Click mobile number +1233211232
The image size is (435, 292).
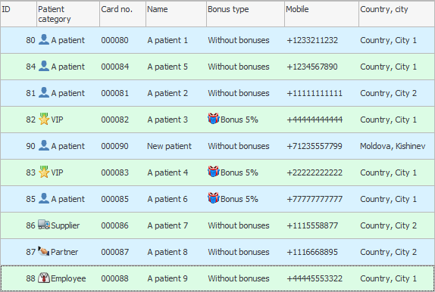click(x=312, y=40)
